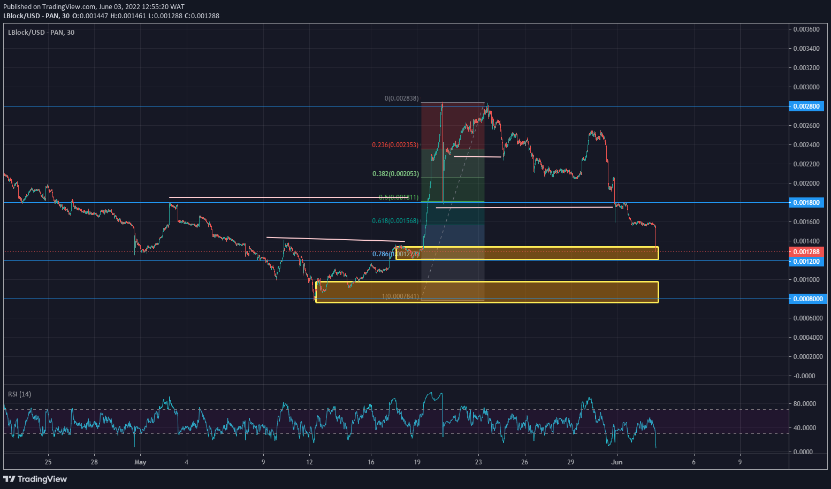
Task: Select the red Fibonacci zone above 0.236
Action: pos(453,126)
